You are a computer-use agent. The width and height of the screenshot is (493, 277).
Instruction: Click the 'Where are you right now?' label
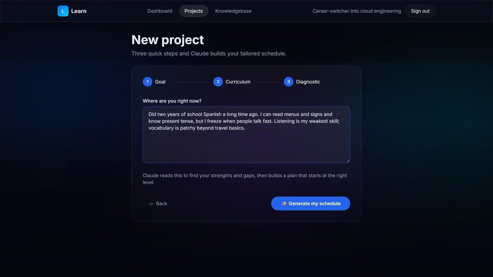pyautogui.click(x=172, y=101)
